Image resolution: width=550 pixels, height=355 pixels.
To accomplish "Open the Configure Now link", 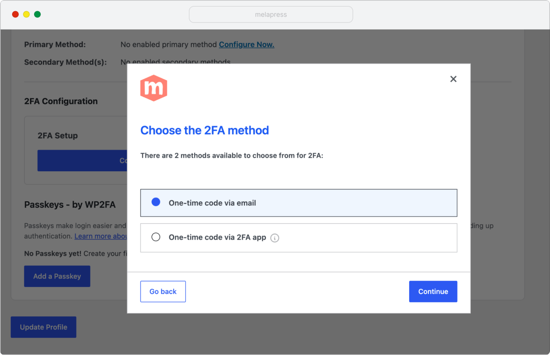I will [247, 45].
